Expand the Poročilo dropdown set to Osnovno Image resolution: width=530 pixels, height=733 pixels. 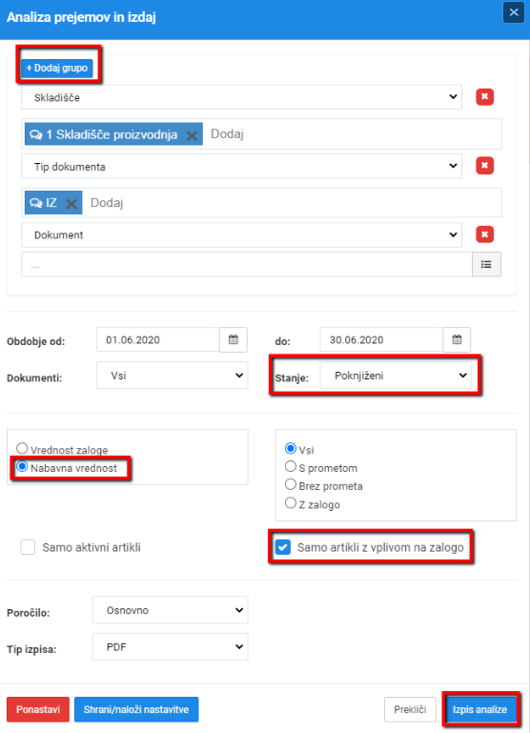(170, 610)
